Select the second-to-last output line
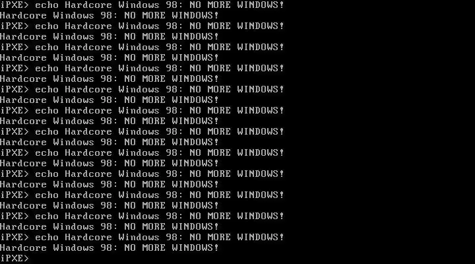Viewport: 475px width, 264px height. (110, 227)
